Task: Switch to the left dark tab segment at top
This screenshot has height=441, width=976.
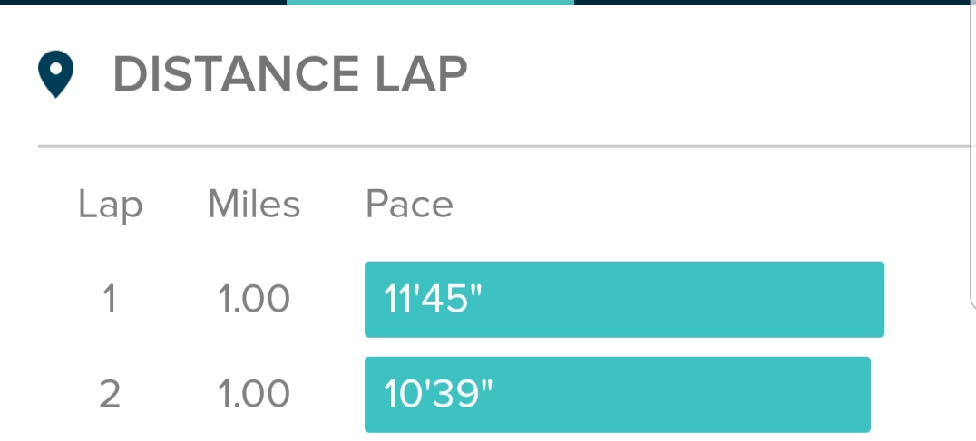Action: (x=143, y=3)
